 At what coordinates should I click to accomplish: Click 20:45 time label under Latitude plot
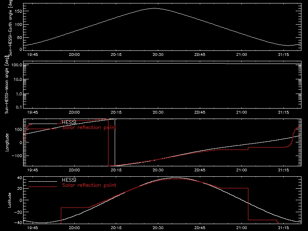tap(200, 228)
